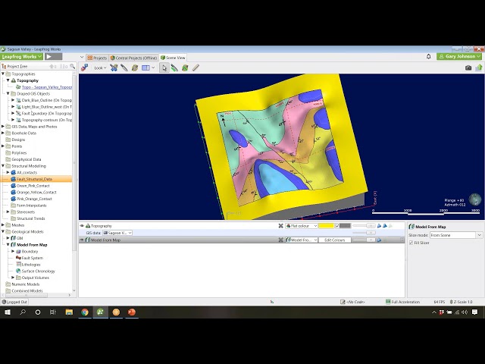This screenshot has width=485, height=364.
Task: Switch to the Scene View tab
Action: coord(173,58)
